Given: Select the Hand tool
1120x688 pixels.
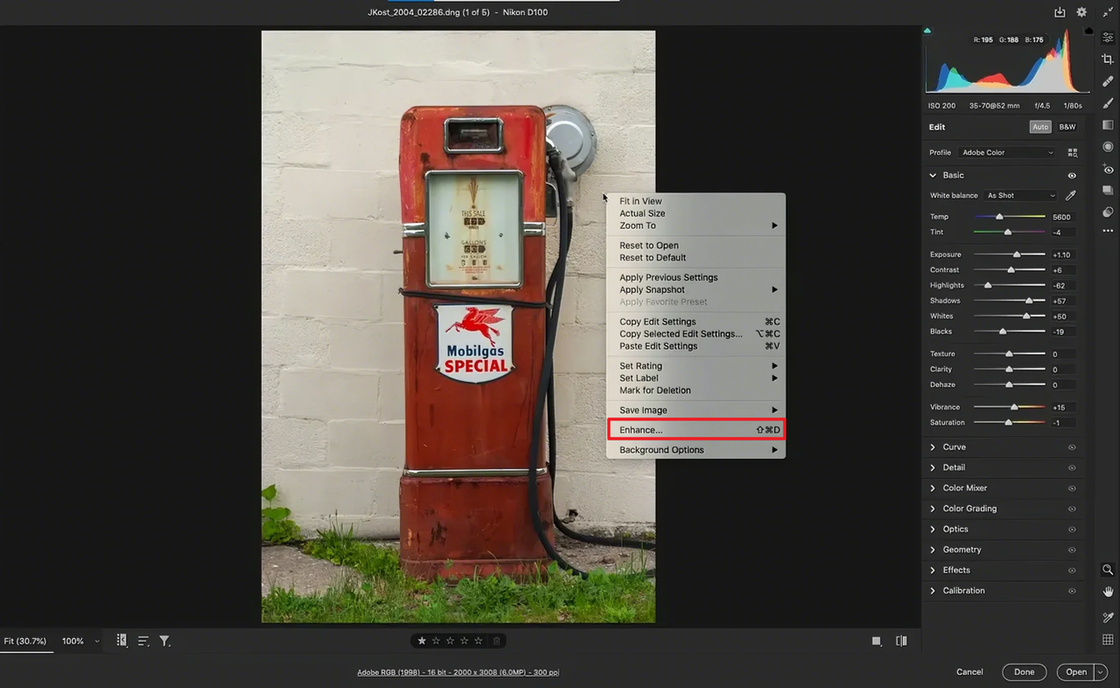Looking at the screenshot, I should click(x=1108, y=592).
